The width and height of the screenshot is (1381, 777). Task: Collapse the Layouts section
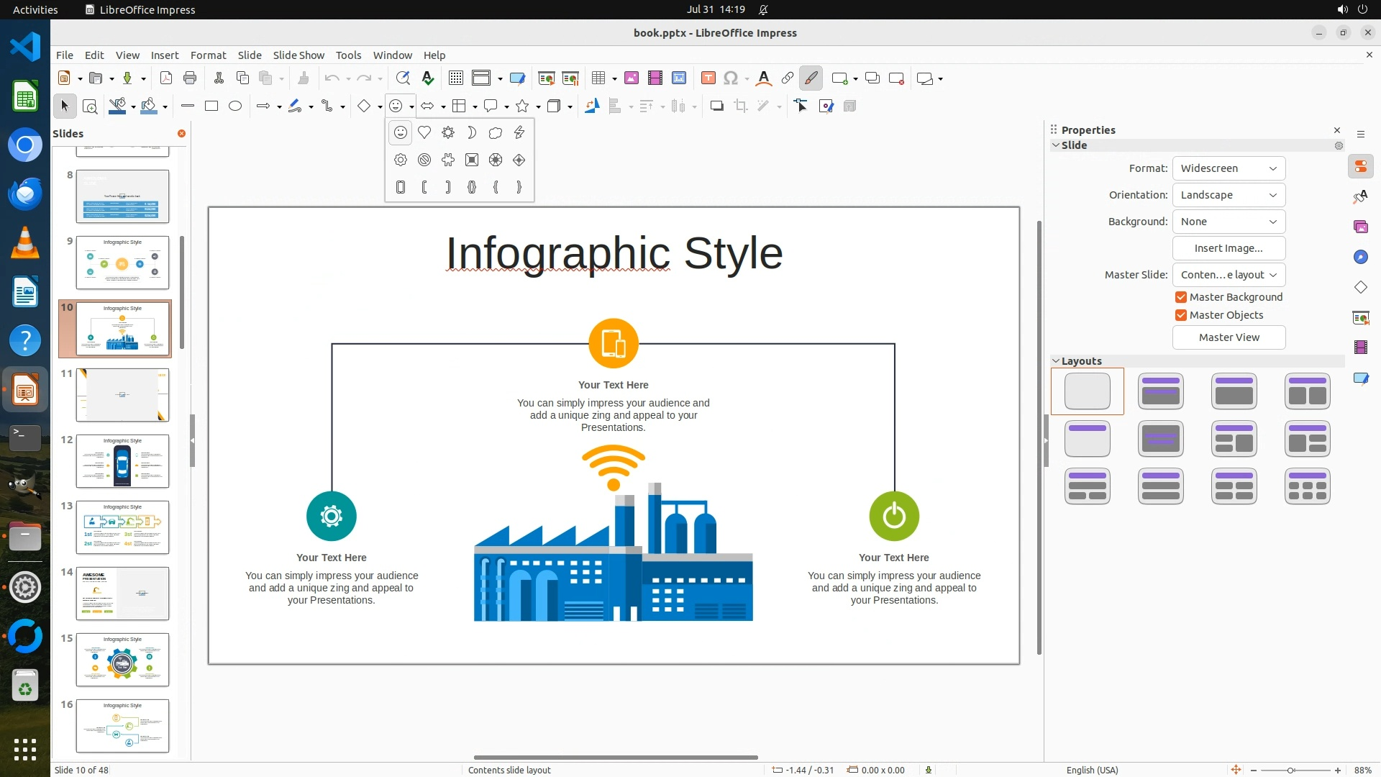(1056, 361)
